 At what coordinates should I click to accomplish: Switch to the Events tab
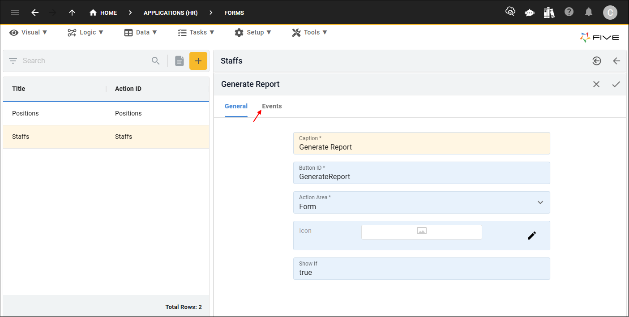[x=272, y=106]
